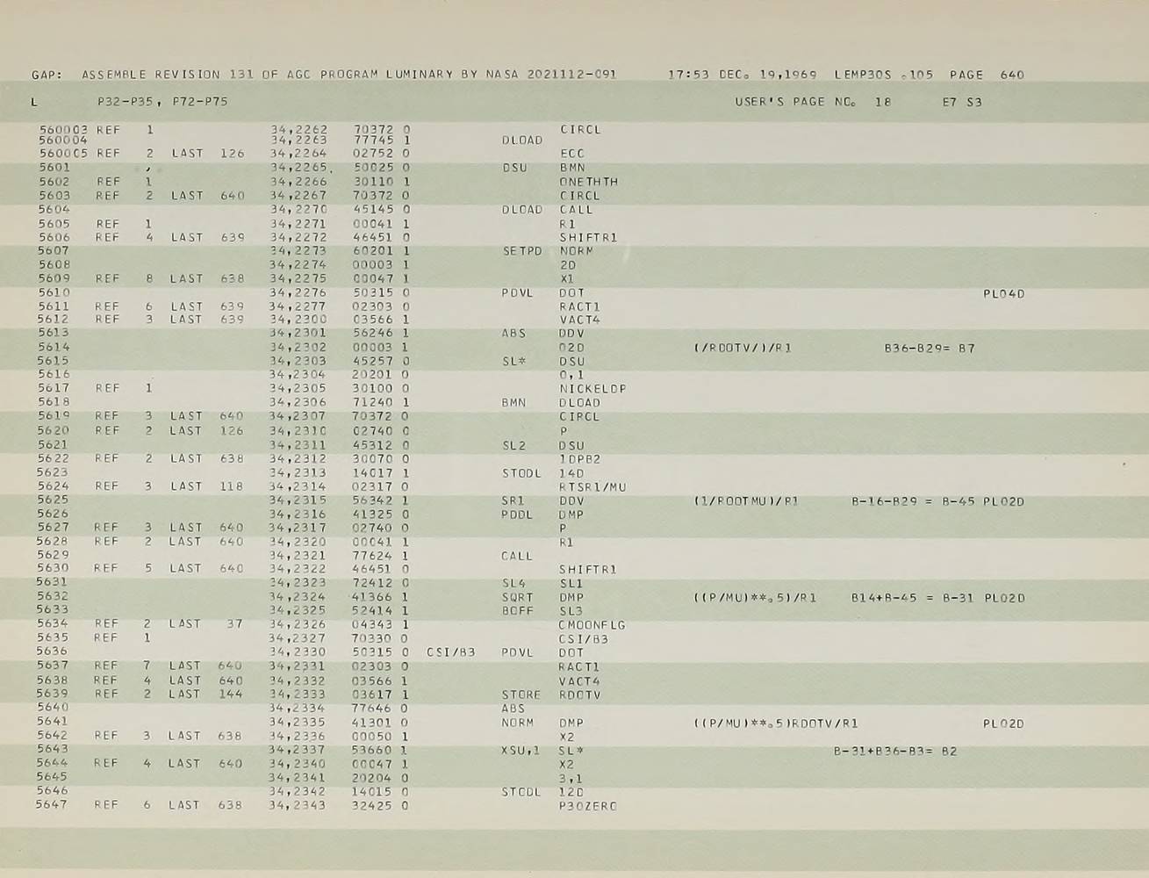Click the "LAST 37" reference on line 5634

pos(205,624)
